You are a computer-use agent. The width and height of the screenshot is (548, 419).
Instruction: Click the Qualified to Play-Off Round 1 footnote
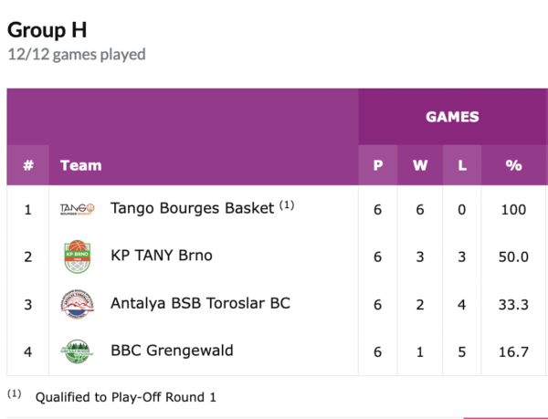pos(125,397)
